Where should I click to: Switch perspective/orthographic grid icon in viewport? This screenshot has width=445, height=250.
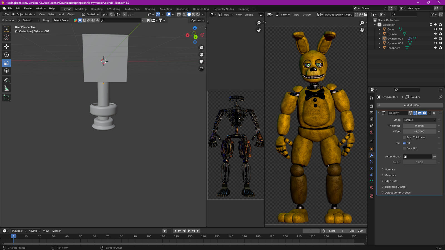click(x=201, y=69)
